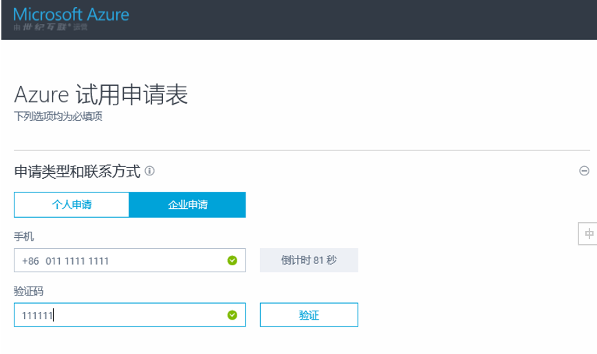Click the 手机 field label
Image resolution: width=597 pixels, height=354 pixels.
pos(24,236)
